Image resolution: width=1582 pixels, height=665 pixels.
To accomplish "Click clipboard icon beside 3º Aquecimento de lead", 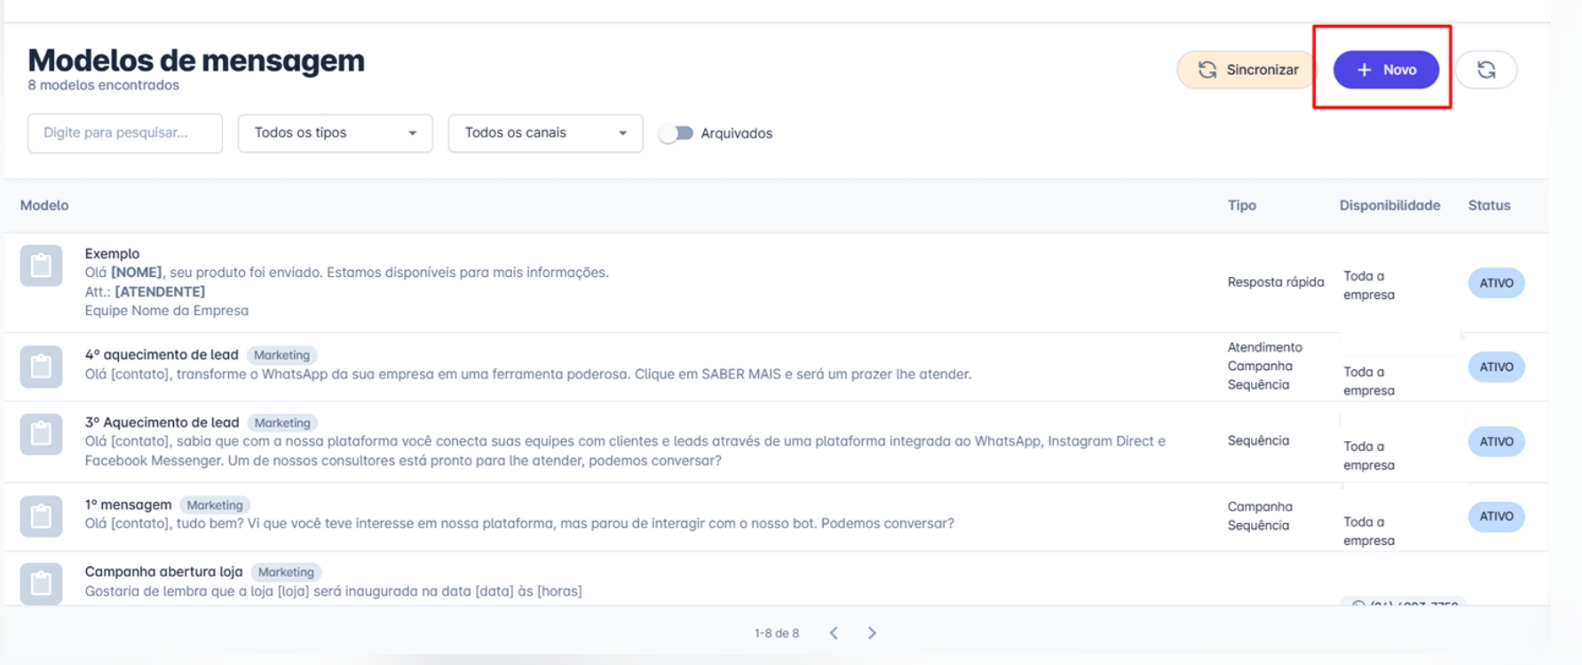I will (41, 434).
